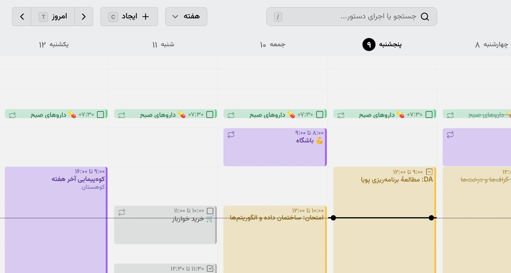Click the shopping cart icon on خرید خواربار

coord(210,219)
